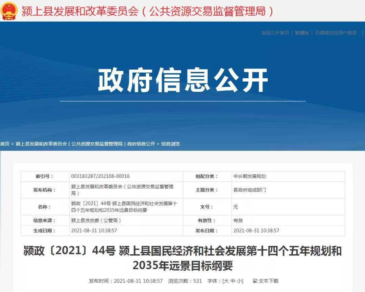This screenshot has width=365, height=292.
Task: Set font size to 中
Action: (x=233, y=281)
